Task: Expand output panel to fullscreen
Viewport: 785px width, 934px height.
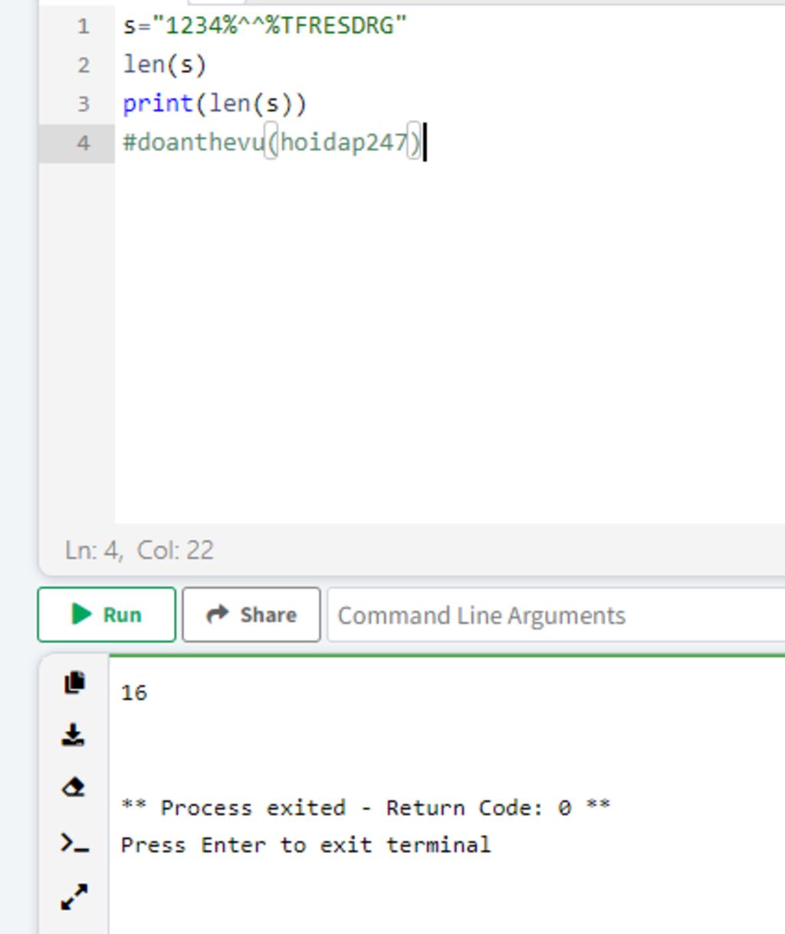Action: coord(74,896)
